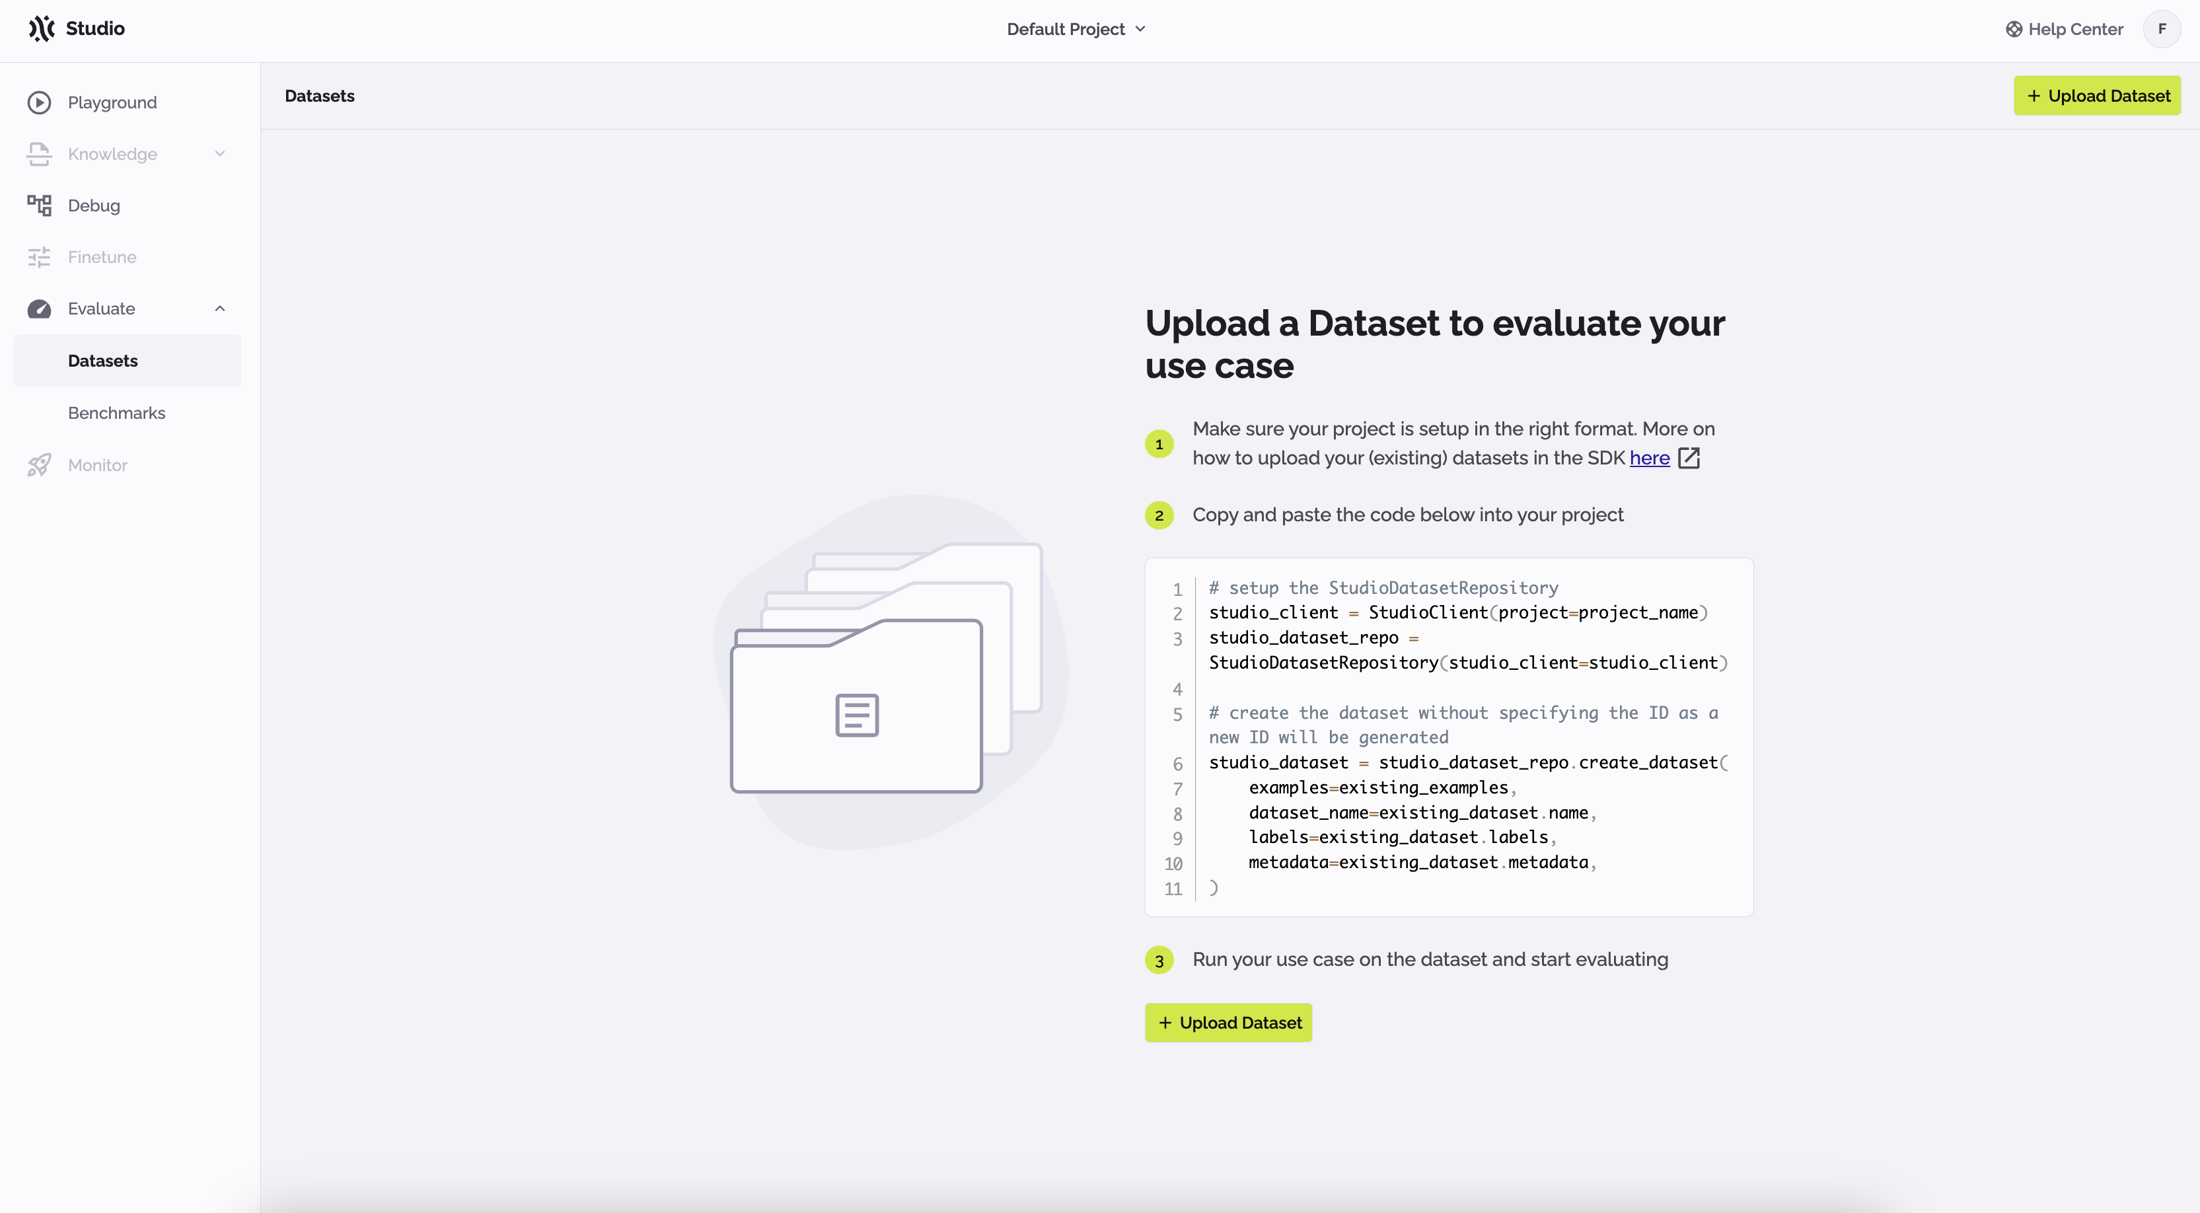This screenshot has width=2200, height=1213.
Task: Open the profile avatar labeled F
Action: (x=2163, y=28)
